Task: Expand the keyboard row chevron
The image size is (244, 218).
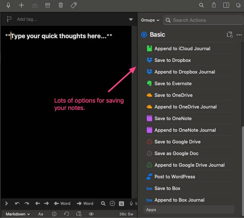Action: 7,203
